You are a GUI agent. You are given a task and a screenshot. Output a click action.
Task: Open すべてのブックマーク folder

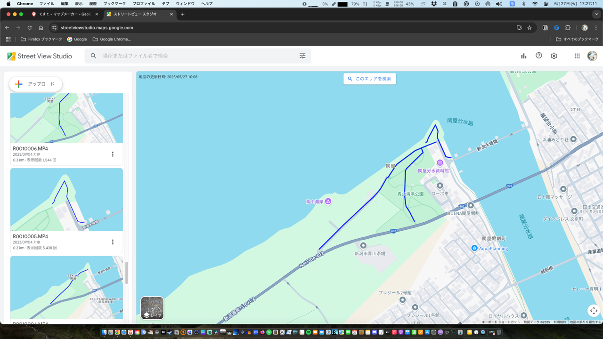click(577, 39)
